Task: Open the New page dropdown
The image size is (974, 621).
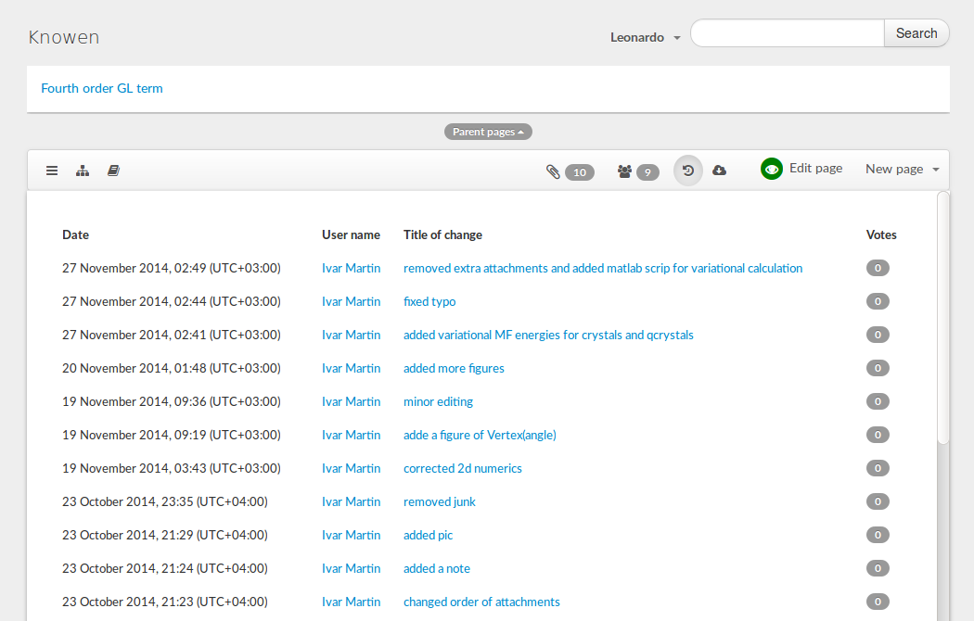Action: pyautogui.click(x=902, y=169)
